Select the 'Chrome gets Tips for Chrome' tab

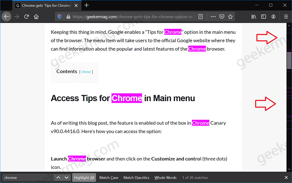point(46,5)
